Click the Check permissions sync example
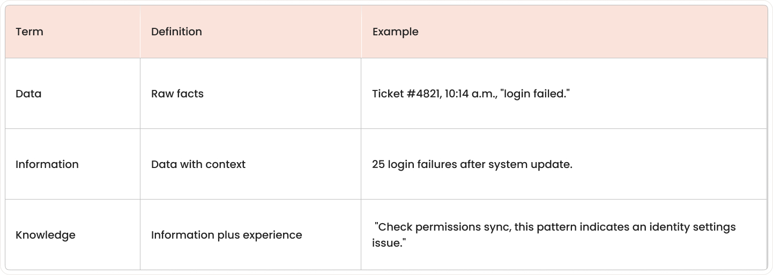The height and width of the screenshot is (275, 773). (x=554, y=235)
